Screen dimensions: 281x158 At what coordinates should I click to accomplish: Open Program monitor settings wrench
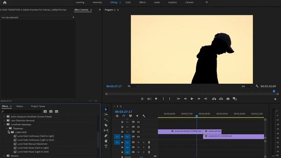coord(257,86)
